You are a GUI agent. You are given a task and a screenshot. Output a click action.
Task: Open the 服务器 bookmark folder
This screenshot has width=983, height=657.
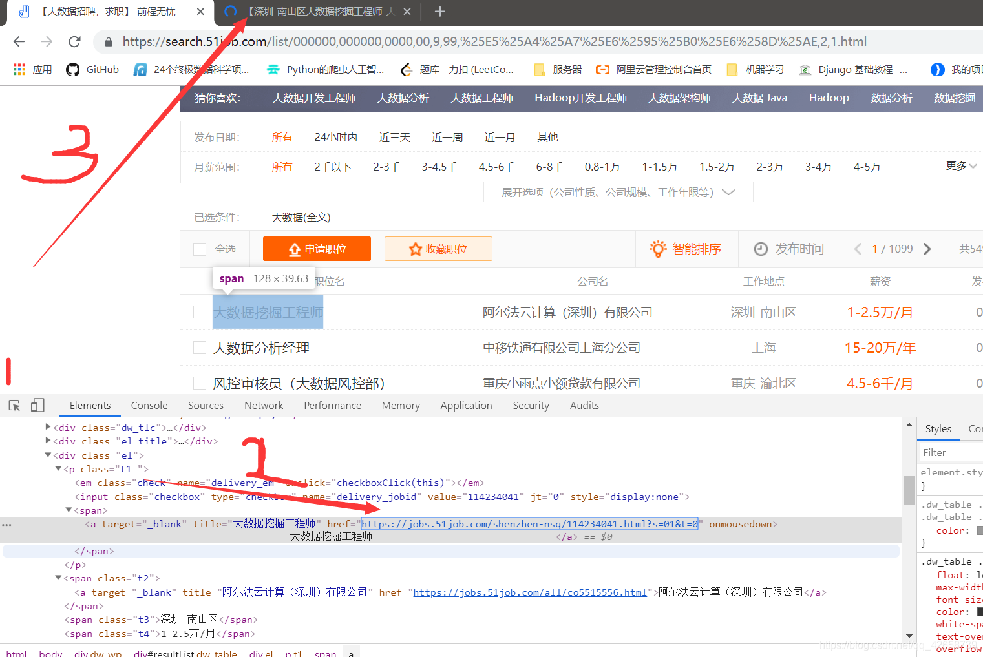[x=558, y=69]
